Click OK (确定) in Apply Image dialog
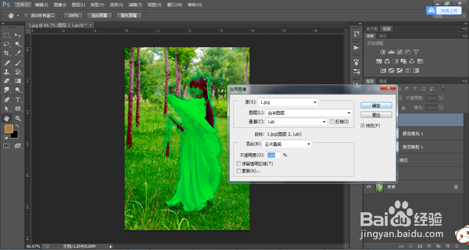Viewport: 469px width, 250px height. pyautogui.click(x=376, y=105)
